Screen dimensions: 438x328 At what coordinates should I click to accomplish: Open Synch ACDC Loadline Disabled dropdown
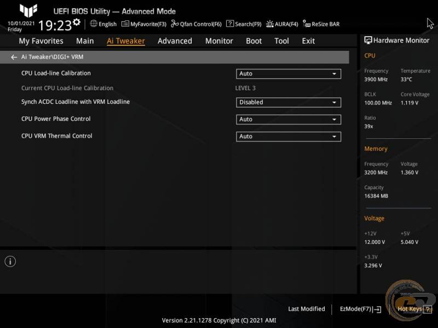point(289,102)
